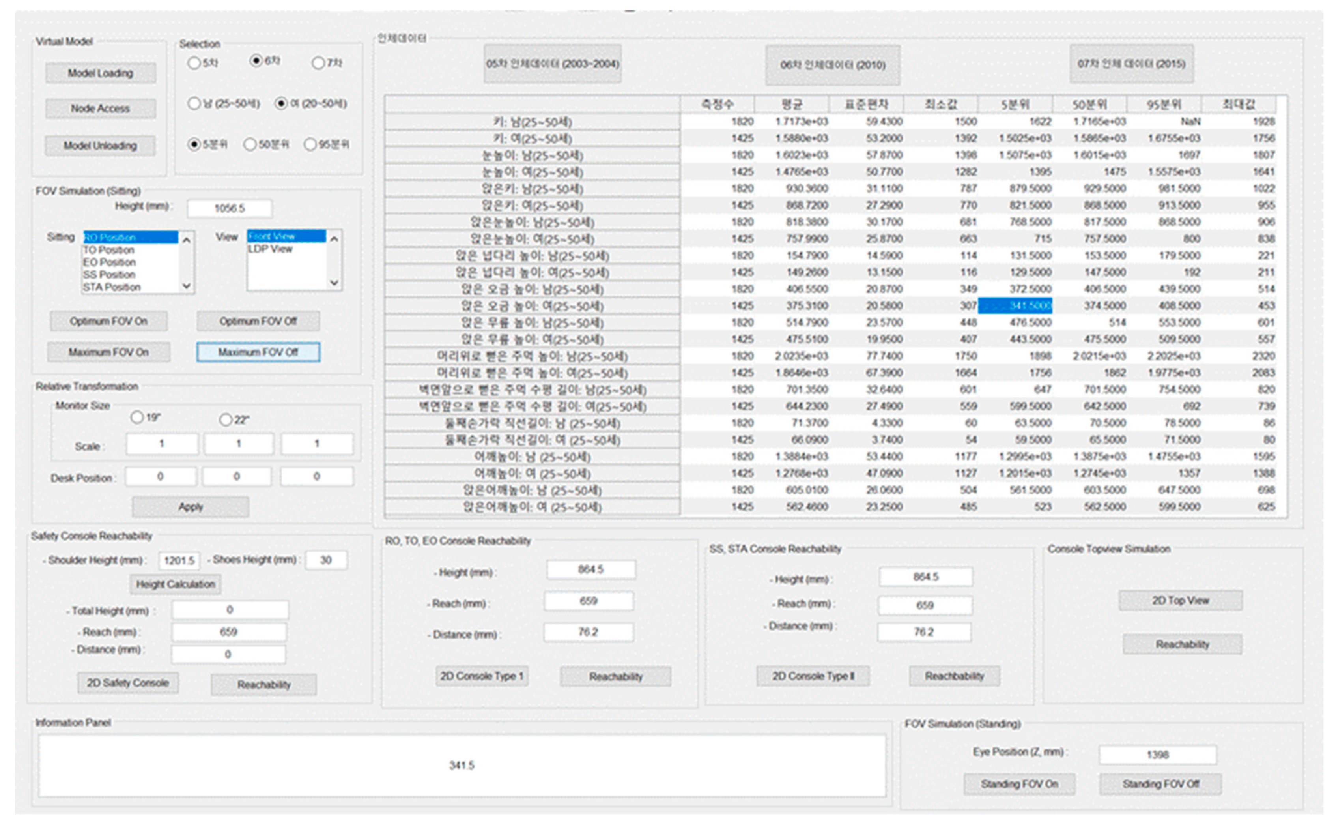Screen dimensions: 1336x824
Task: Select SS Position in Sitting list
Action: point(130,275)
